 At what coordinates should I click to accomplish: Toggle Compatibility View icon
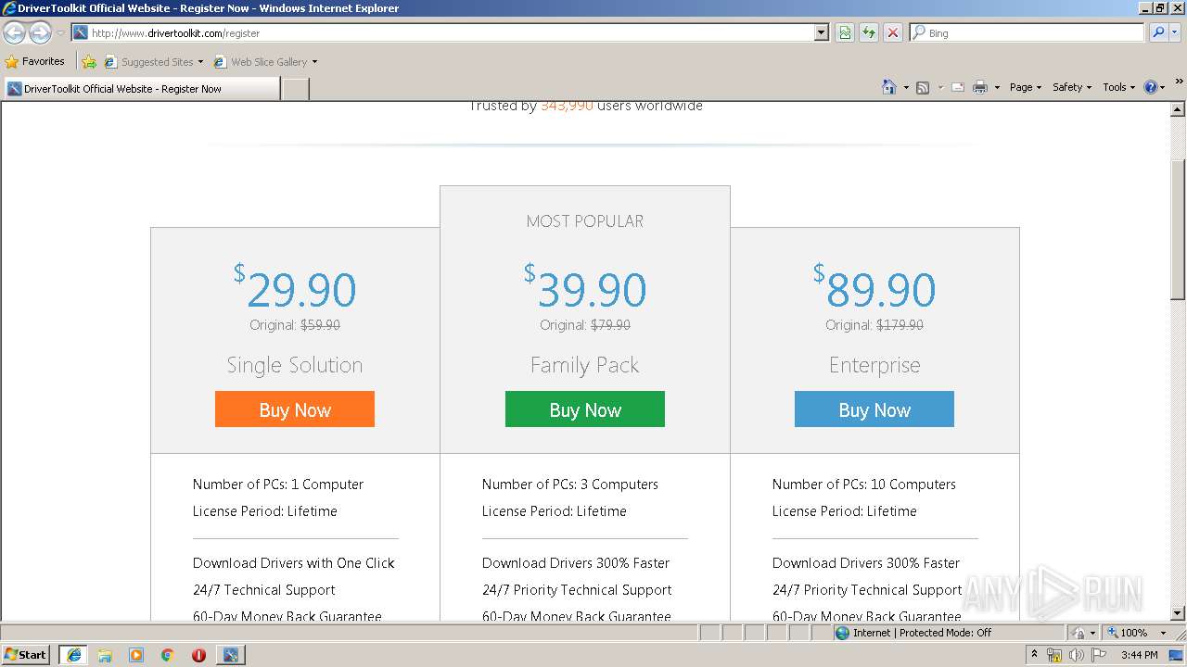coord(845,32)
